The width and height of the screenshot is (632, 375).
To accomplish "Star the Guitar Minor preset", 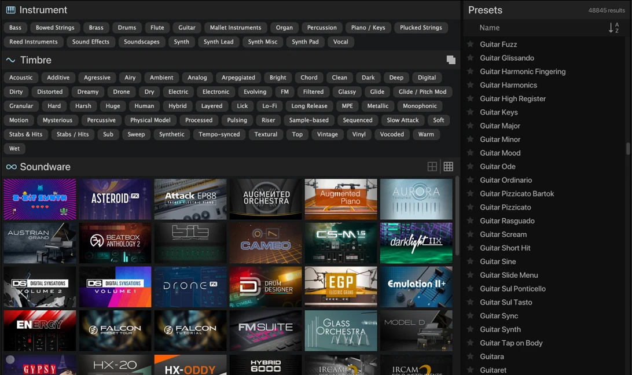I will pos(470,139).
